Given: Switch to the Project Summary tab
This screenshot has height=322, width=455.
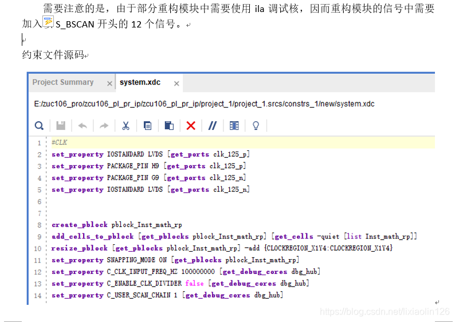Looking at the screenshot, I should tap(63, 82).
